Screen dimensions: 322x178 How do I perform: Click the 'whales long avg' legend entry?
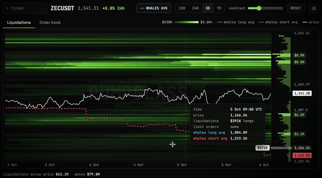[236, 22]
